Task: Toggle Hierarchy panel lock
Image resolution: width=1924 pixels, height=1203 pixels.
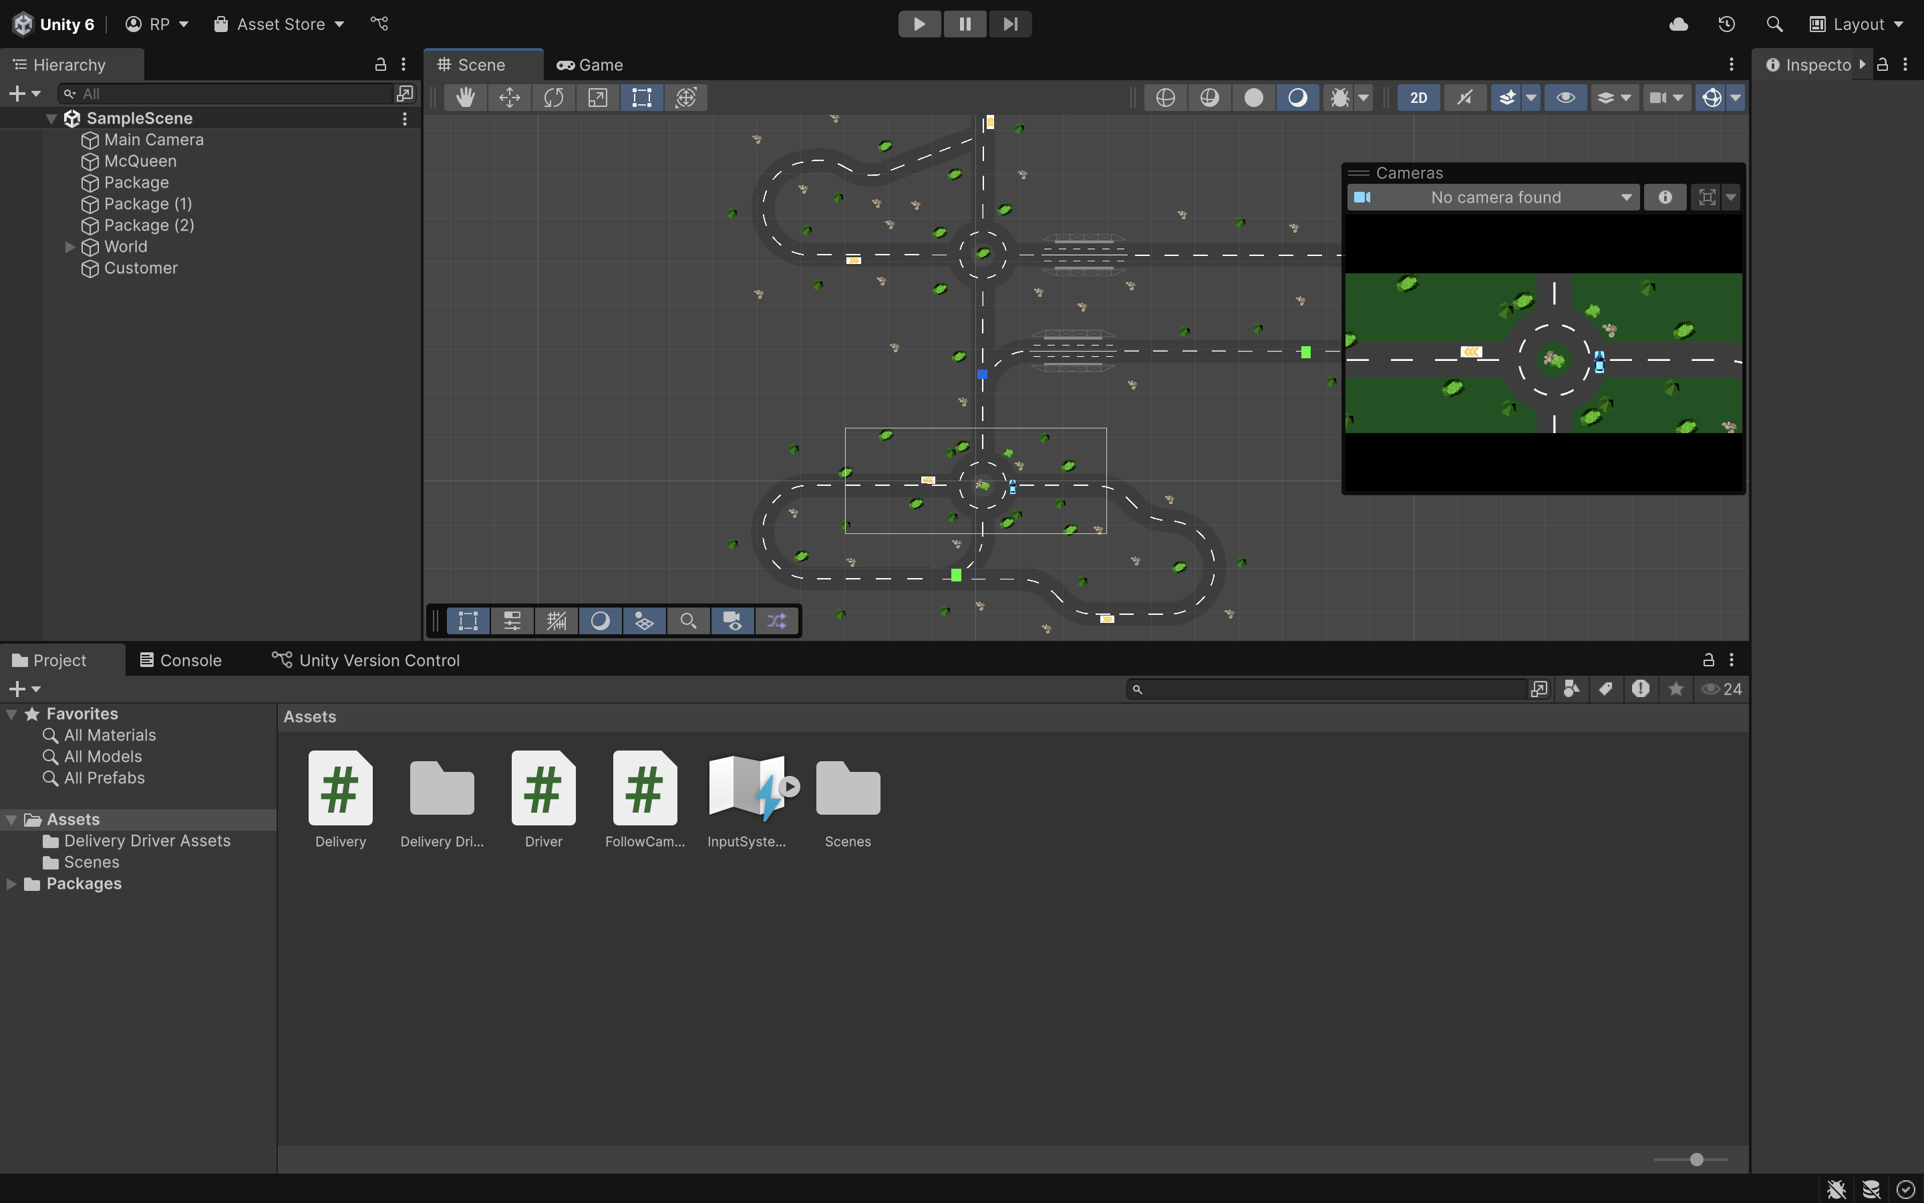Action: coord(380,64)
